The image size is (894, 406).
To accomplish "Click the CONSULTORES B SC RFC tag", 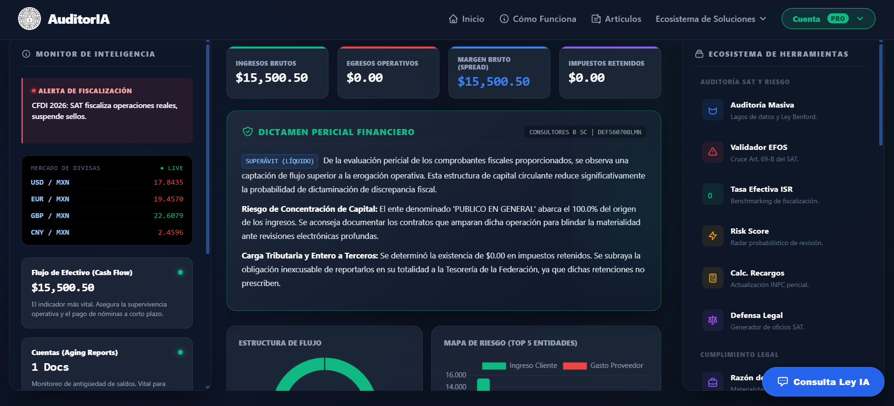I will [585, 132].
